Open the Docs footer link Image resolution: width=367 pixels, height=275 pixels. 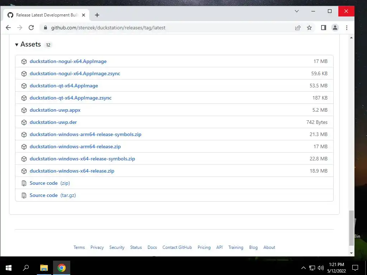tap(152, 247)
